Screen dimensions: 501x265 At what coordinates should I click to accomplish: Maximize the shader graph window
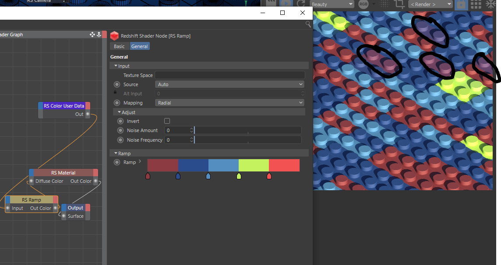click(282, 13)
